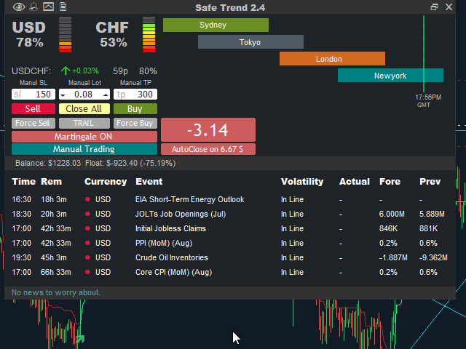466x349 pixels.
Task: Select Crude Oil Inventories event
Action: pyautogui.click(x=172, y=257)
